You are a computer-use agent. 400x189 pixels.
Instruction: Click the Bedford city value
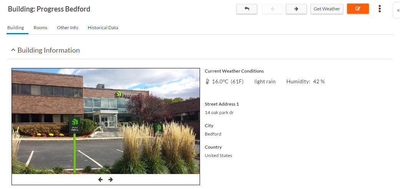(213, 134)
